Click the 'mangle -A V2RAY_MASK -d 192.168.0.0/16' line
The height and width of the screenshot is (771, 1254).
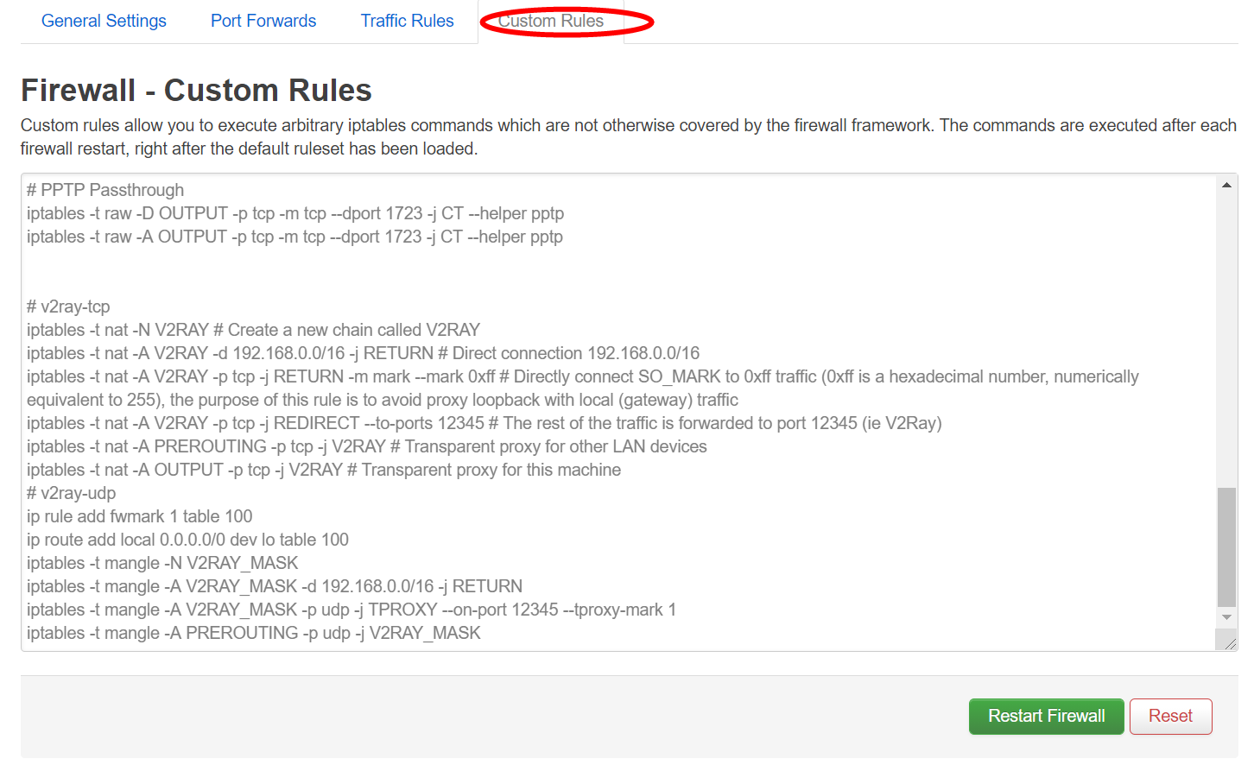tap(275, 586)
